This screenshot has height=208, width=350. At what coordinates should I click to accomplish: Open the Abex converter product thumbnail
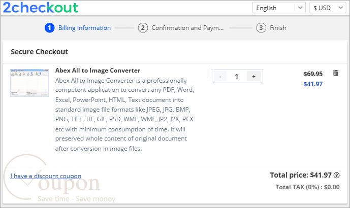(29, 83)
